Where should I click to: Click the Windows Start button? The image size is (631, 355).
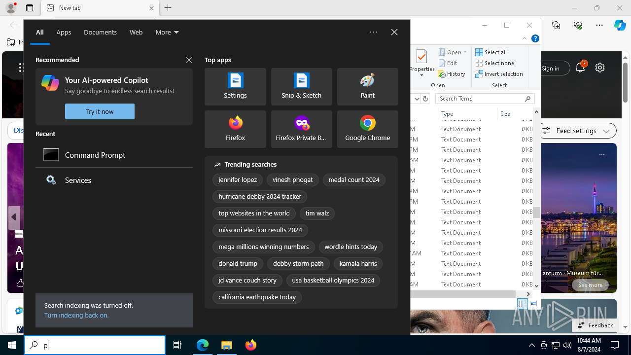coord(12,345)
